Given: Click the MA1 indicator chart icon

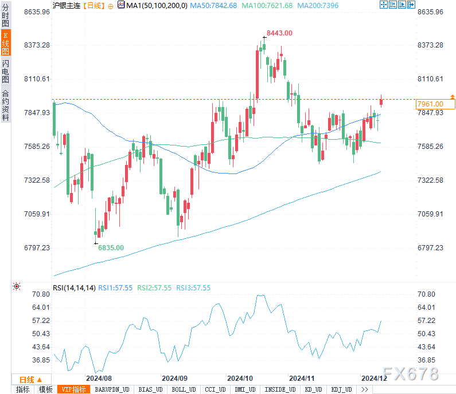Looking at the screenshot, I should (121, 5).
